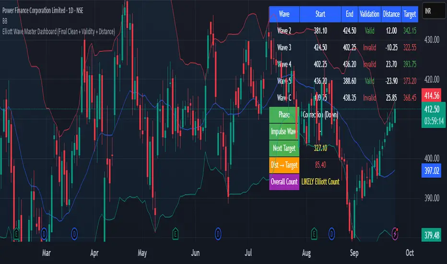Click the green 379.48 price label
The width and height of the screenshot is (447, 264).
(x=432, y=235)
